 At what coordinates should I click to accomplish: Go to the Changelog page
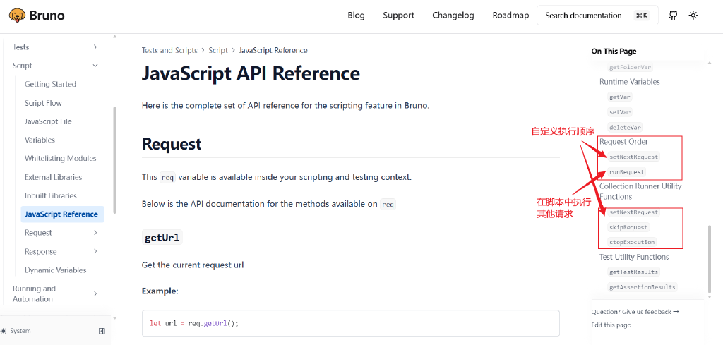coord(453,16)
